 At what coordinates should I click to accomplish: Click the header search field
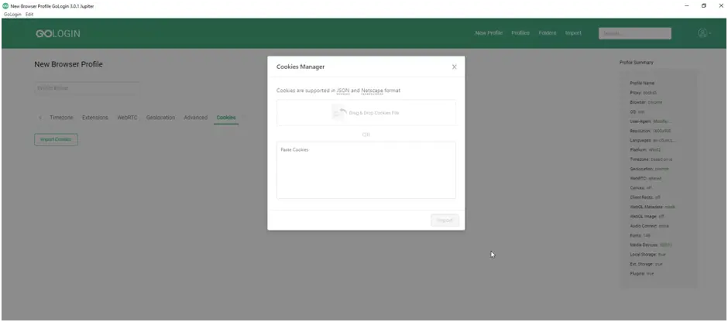click(x=635, y=33)
